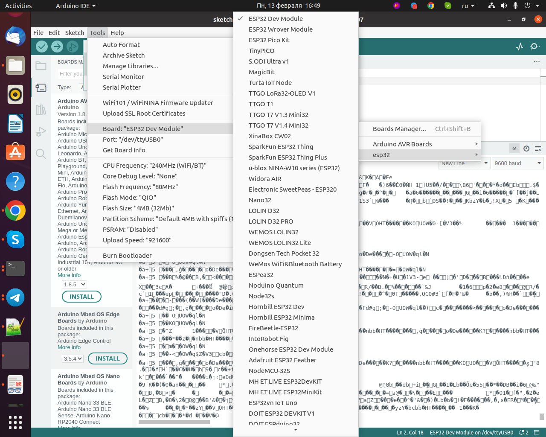
Task: Open Boards Manager... menu entry
Action: [420, 129]
